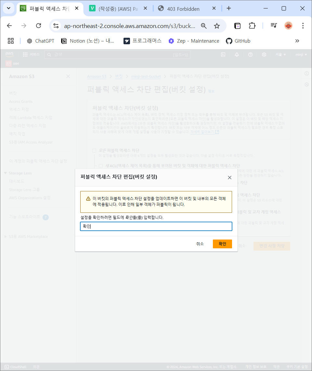
Task: Bookmark this page with the star
Action: tap(217, 26)
